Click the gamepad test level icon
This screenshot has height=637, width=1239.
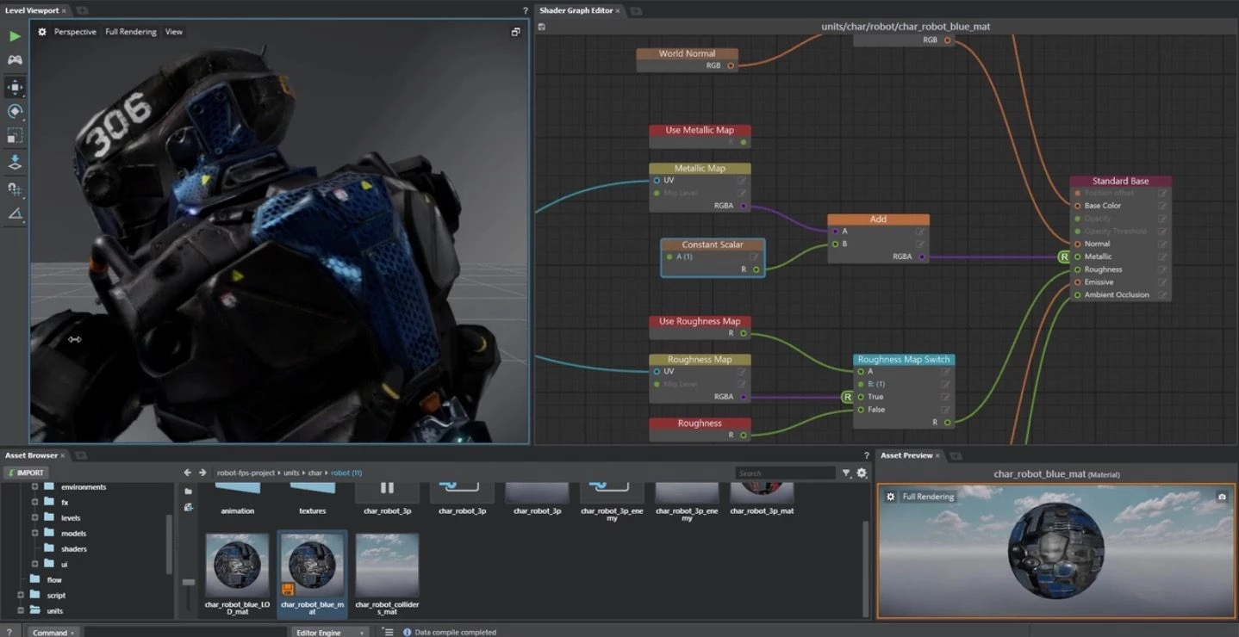click(15, 60)
